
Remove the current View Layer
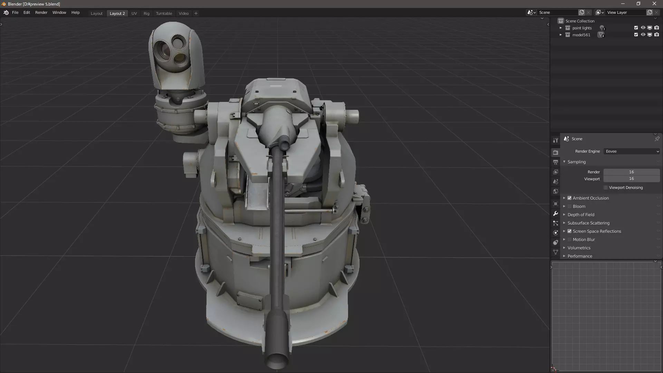pyautogui.click(x=656, y=12)
